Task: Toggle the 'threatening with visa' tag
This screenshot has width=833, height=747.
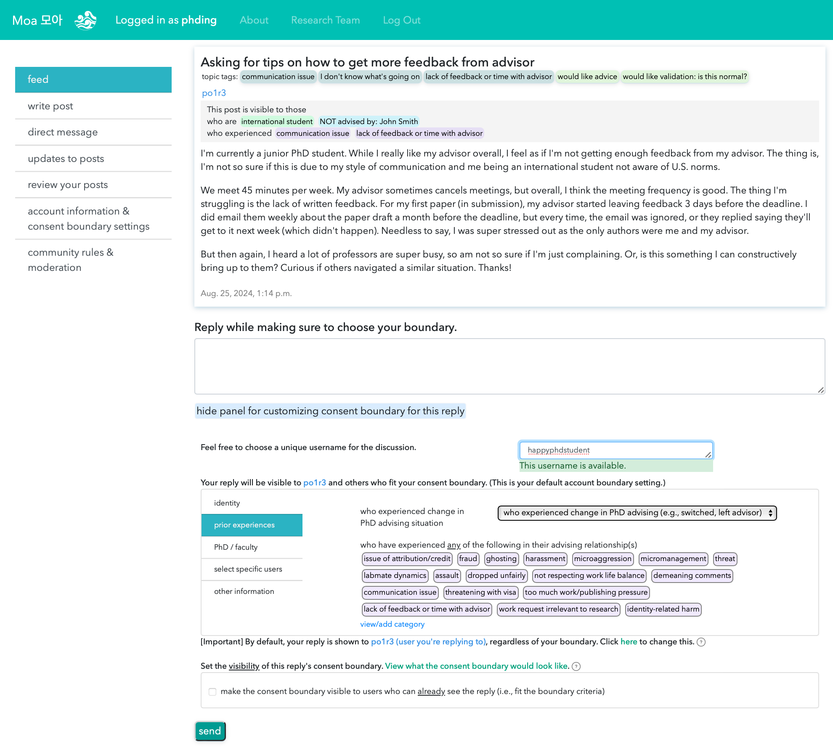Action: (481, 592)
